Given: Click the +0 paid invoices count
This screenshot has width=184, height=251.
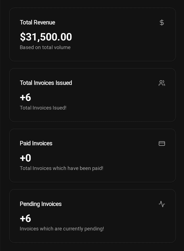Looking at the screenshot, I should point(25,158).
